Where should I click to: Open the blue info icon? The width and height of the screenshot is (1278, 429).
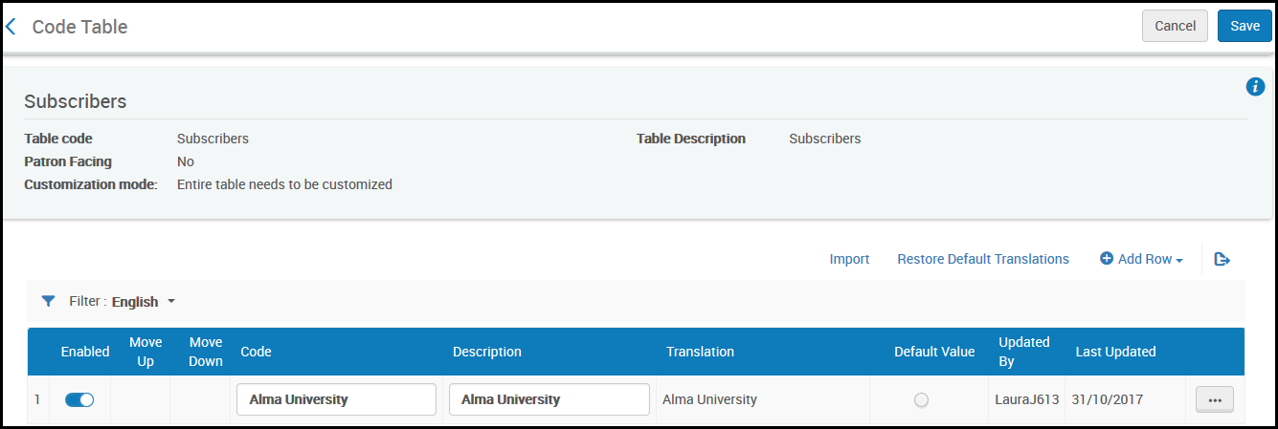(1255, 87)
